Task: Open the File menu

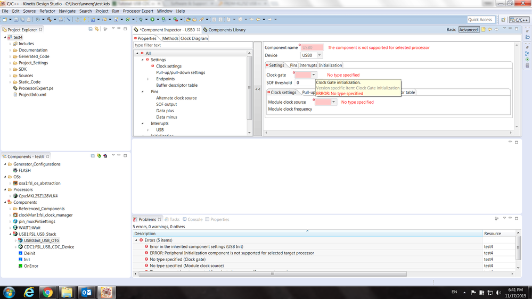Action: pyautogui.click(x=5, y=11)
